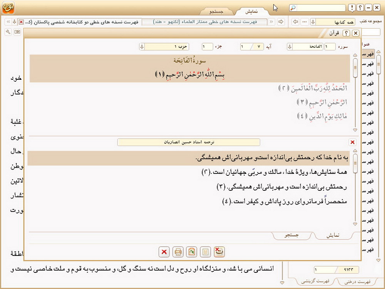Open help for the قرآن dialog
The height and width of the screenshot is (289, 385).
point(346,33)
